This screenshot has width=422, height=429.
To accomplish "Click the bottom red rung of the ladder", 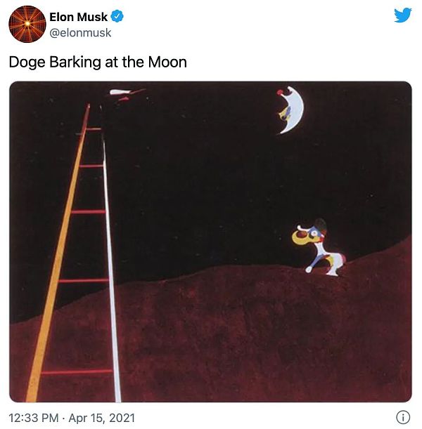I will [76, 371].
